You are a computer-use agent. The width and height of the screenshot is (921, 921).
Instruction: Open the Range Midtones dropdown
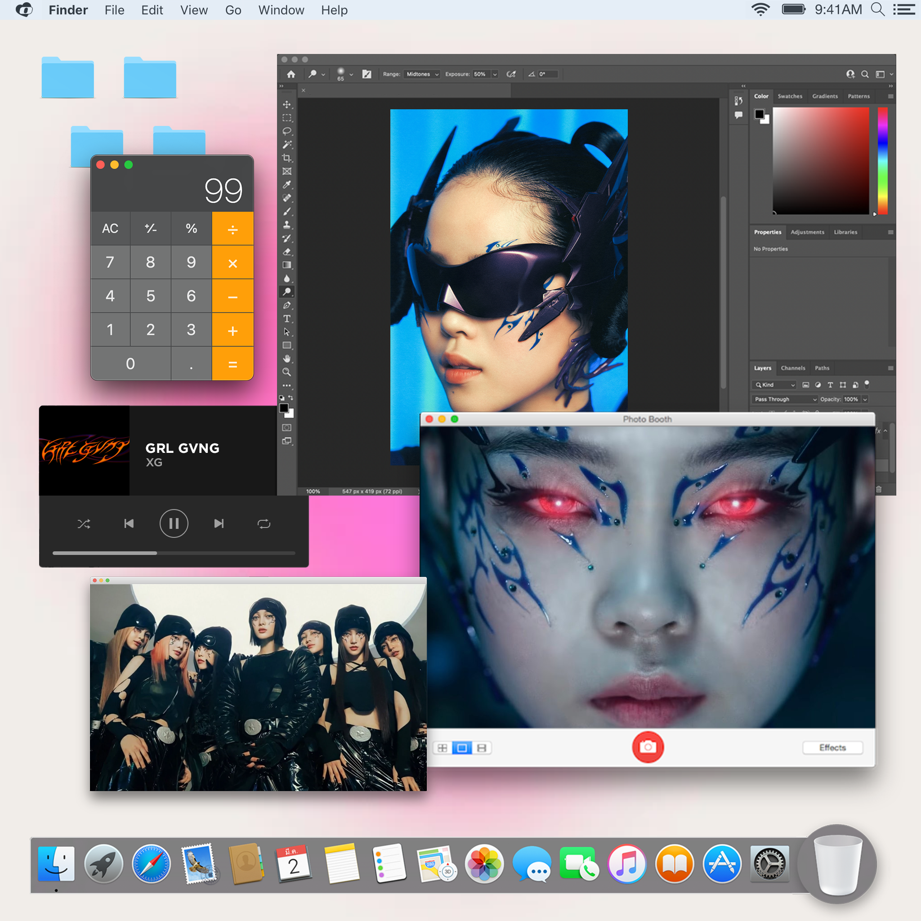pyautogui.click(x=422, y=74)
